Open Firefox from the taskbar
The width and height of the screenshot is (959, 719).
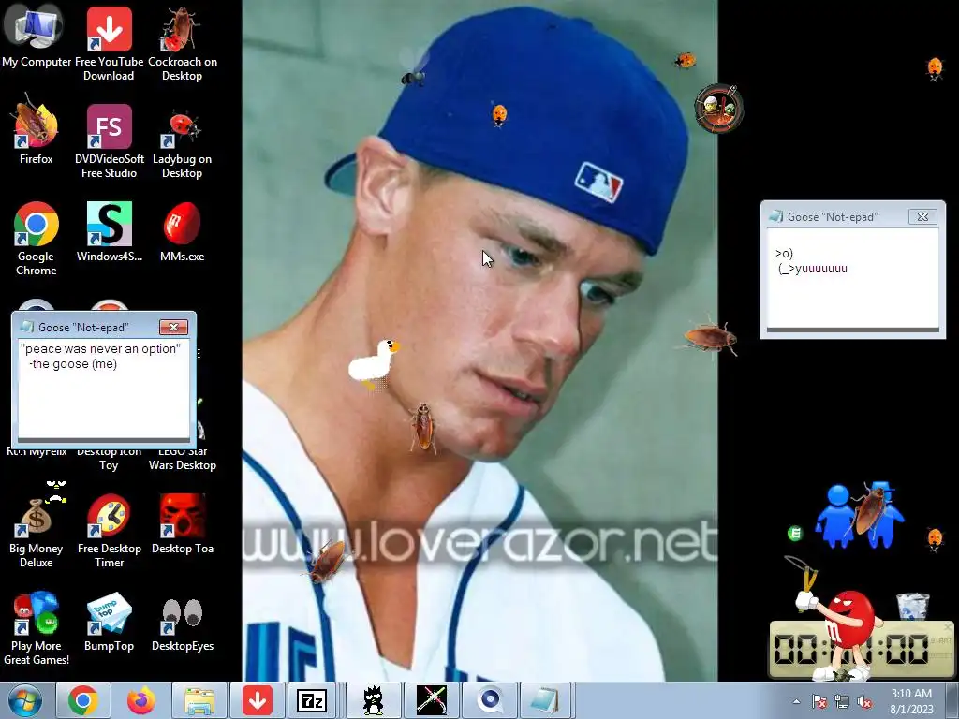tap(141, 700)
